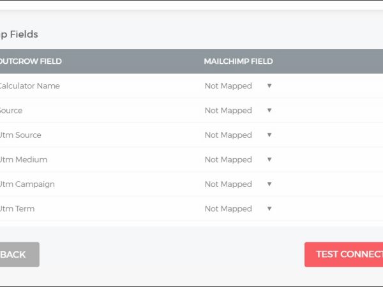Open Source's Not Mapped Mailchimp field select
The height and width of the screenshot is (287, 383).
[x=229, y=110]
